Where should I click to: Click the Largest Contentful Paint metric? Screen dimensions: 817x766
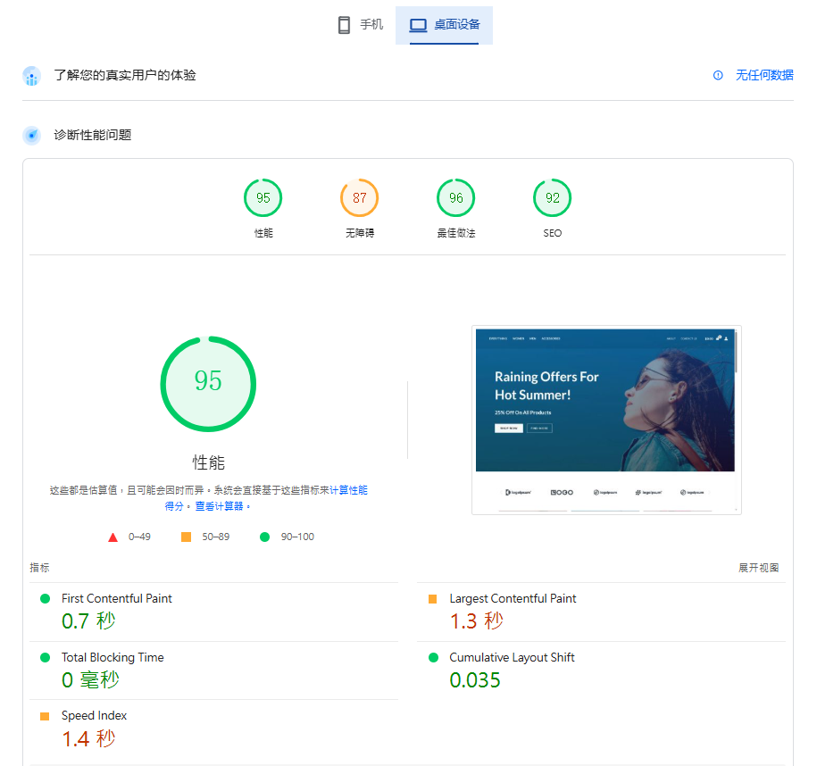coord(513,599)
